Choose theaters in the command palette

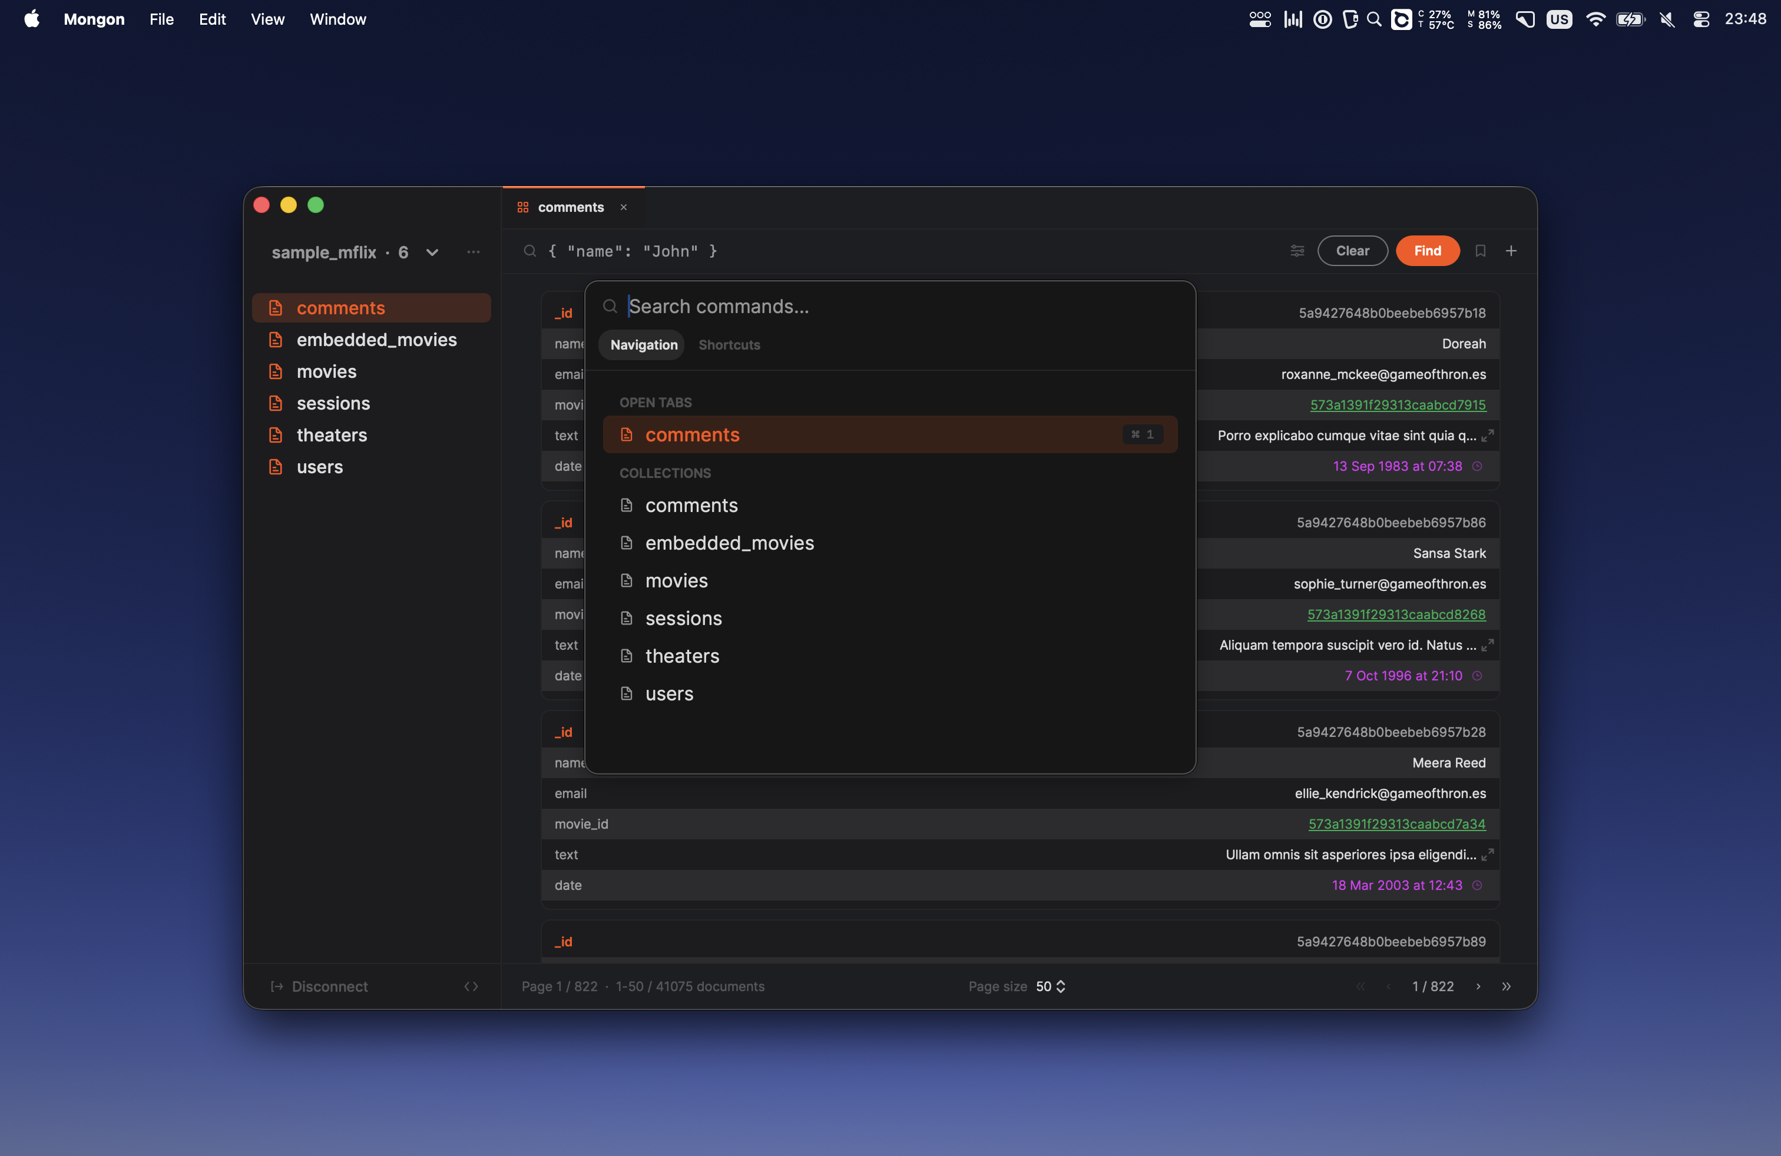point(890,656)
